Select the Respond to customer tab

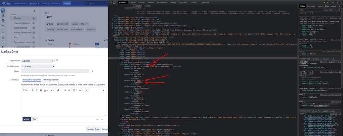(x=32, y=80)
